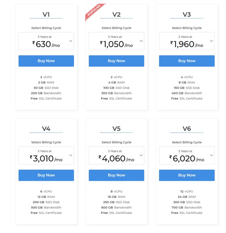Click the Free SSL Certificate text in V4
The image size is (226, 233).
click(46, 213)
